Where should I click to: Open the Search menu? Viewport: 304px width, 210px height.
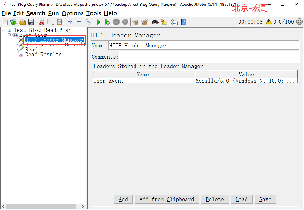point(36,13)
